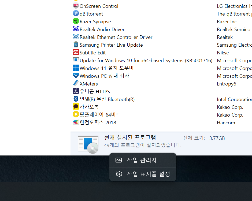Click the 3.77GB total size value
Screen dimensions: 252x201
coord(217,138)
